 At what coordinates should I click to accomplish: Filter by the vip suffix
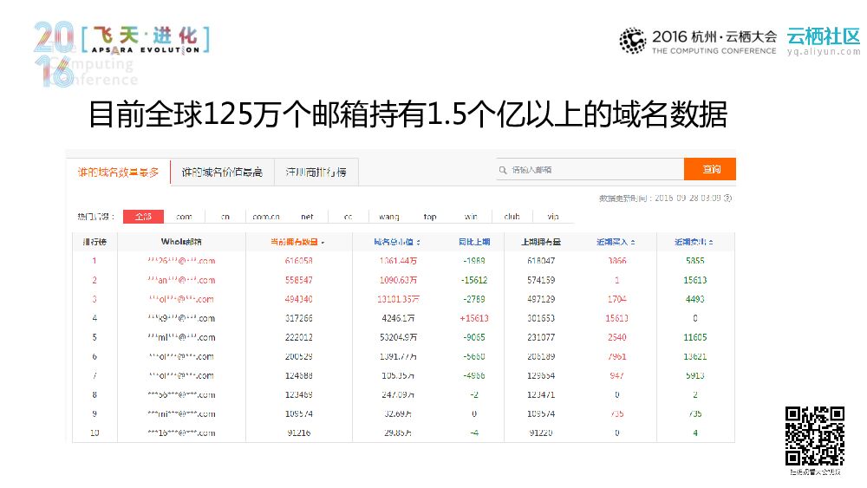pos(553,217)
